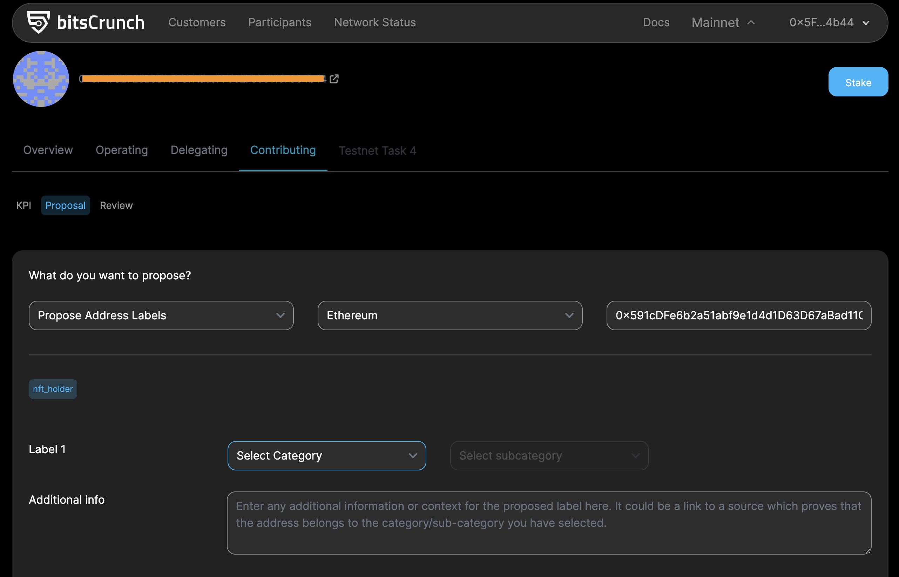Select the Proposal sub-tab

66,205
